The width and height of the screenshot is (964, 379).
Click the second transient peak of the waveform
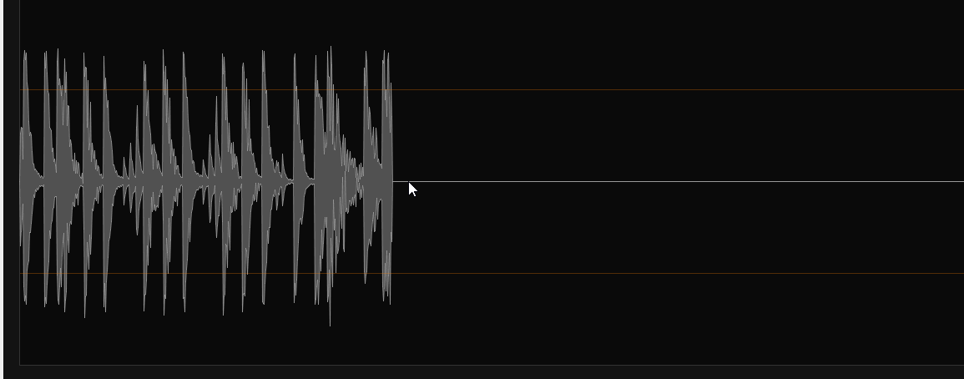[x=46, y=179]
